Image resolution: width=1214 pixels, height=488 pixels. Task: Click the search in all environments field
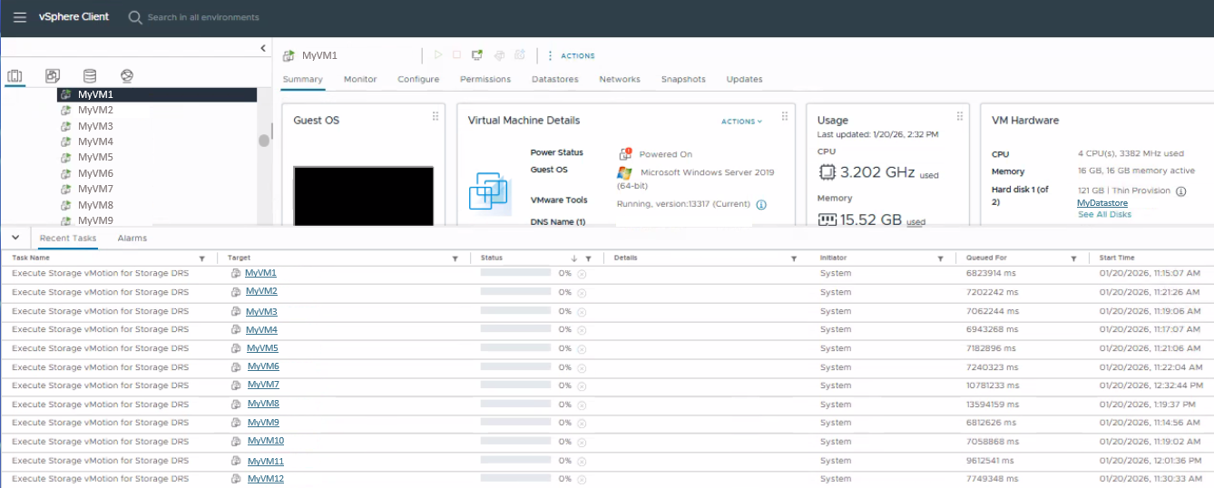(202, 17)
